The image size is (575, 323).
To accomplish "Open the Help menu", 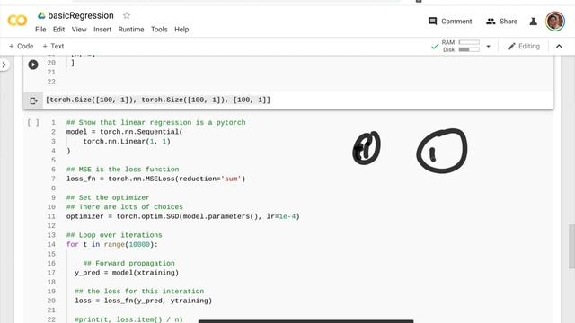I will click(x=181, y=30).
